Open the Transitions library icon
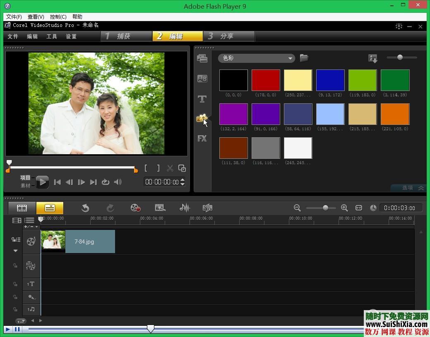The height and width of the screenshot is (337, 430). click(x=202, y=79)
